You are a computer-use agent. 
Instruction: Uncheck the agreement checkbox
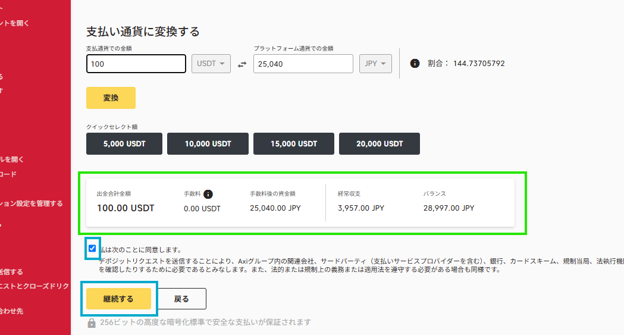tap(92, 248)
